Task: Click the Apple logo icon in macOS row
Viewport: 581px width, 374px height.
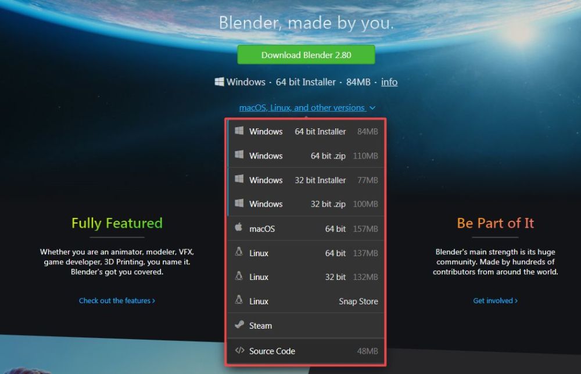Action: pos(239,227)
